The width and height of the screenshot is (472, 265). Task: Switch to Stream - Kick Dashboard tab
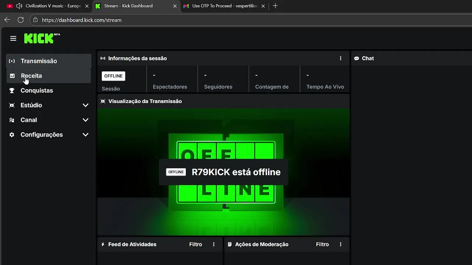click(136, 6)
